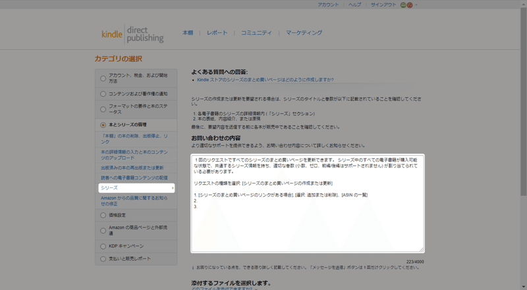Select the 価格設定 radio button
This screenshot has width=527, height=290.
pyautogui.click(x=103, y=215)
